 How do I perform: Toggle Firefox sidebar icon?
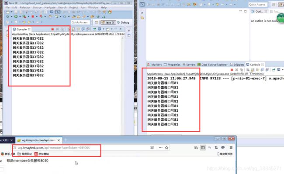(x=203, y=148)
